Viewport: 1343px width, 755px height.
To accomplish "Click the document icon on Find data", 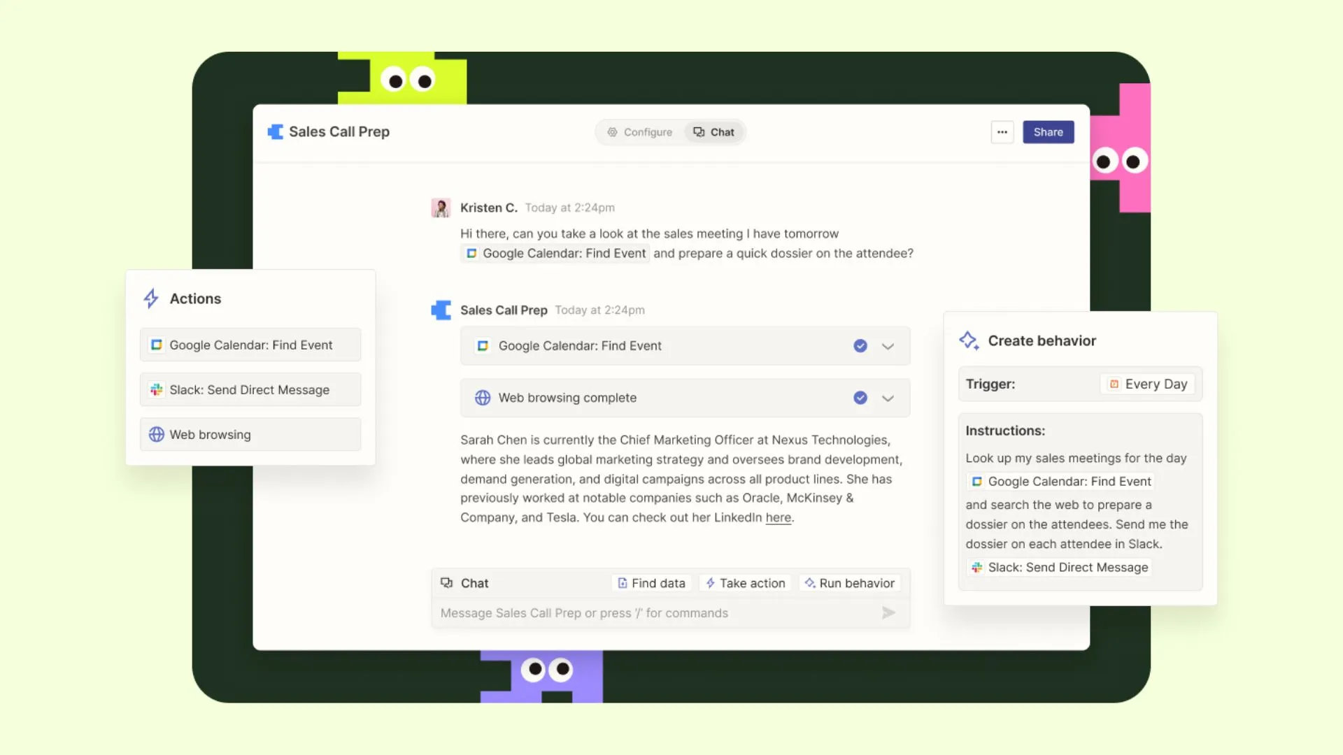I will [622, 583].
